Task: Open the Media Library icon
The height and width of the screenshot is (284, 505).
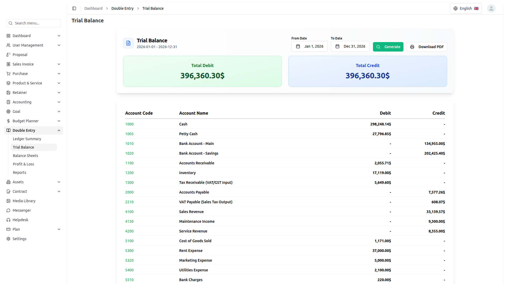Action: pyautogui.click(x=8, y=201)
